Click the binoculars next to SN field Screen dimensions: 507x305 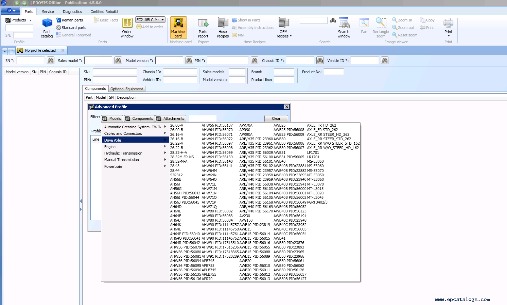(51, 61)
